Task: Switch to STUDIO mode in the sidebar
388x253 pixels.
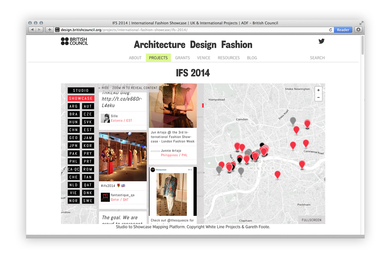Action: [x=80, y=90]
